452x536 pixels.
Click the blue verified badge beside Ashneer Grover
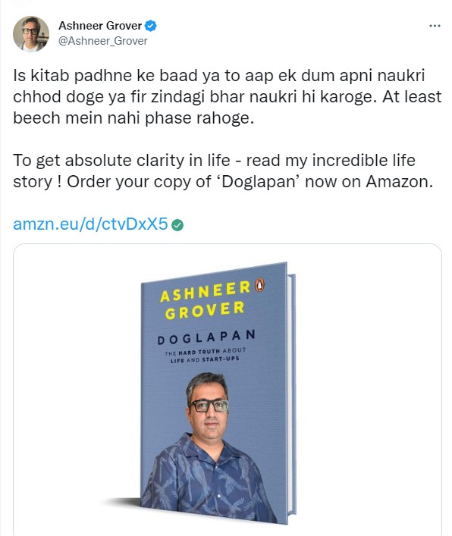pyautogui.click(x=151, y=26)
